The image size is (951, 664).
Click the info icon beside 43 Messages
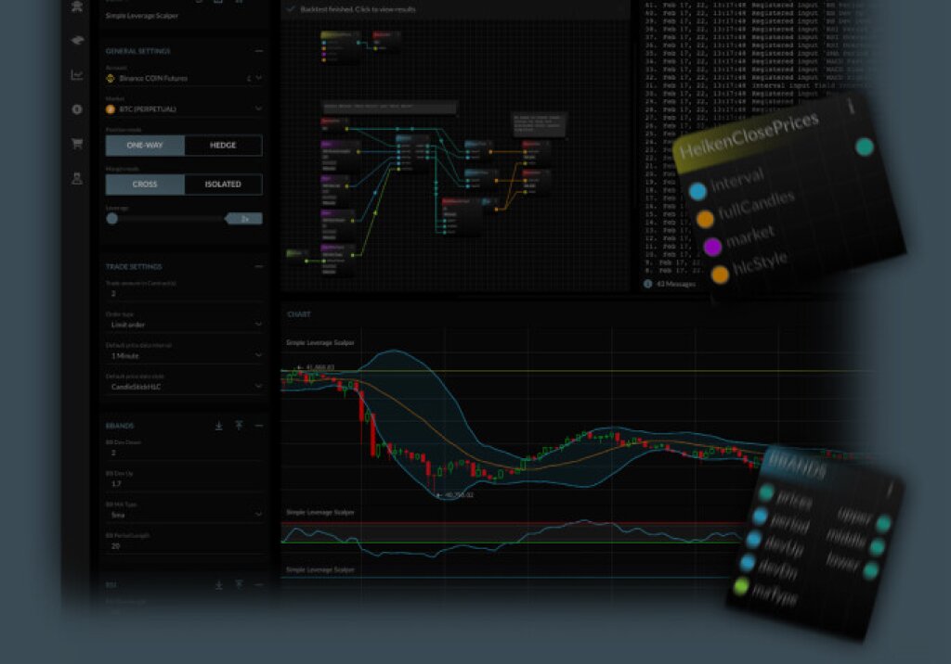[648, 284]
